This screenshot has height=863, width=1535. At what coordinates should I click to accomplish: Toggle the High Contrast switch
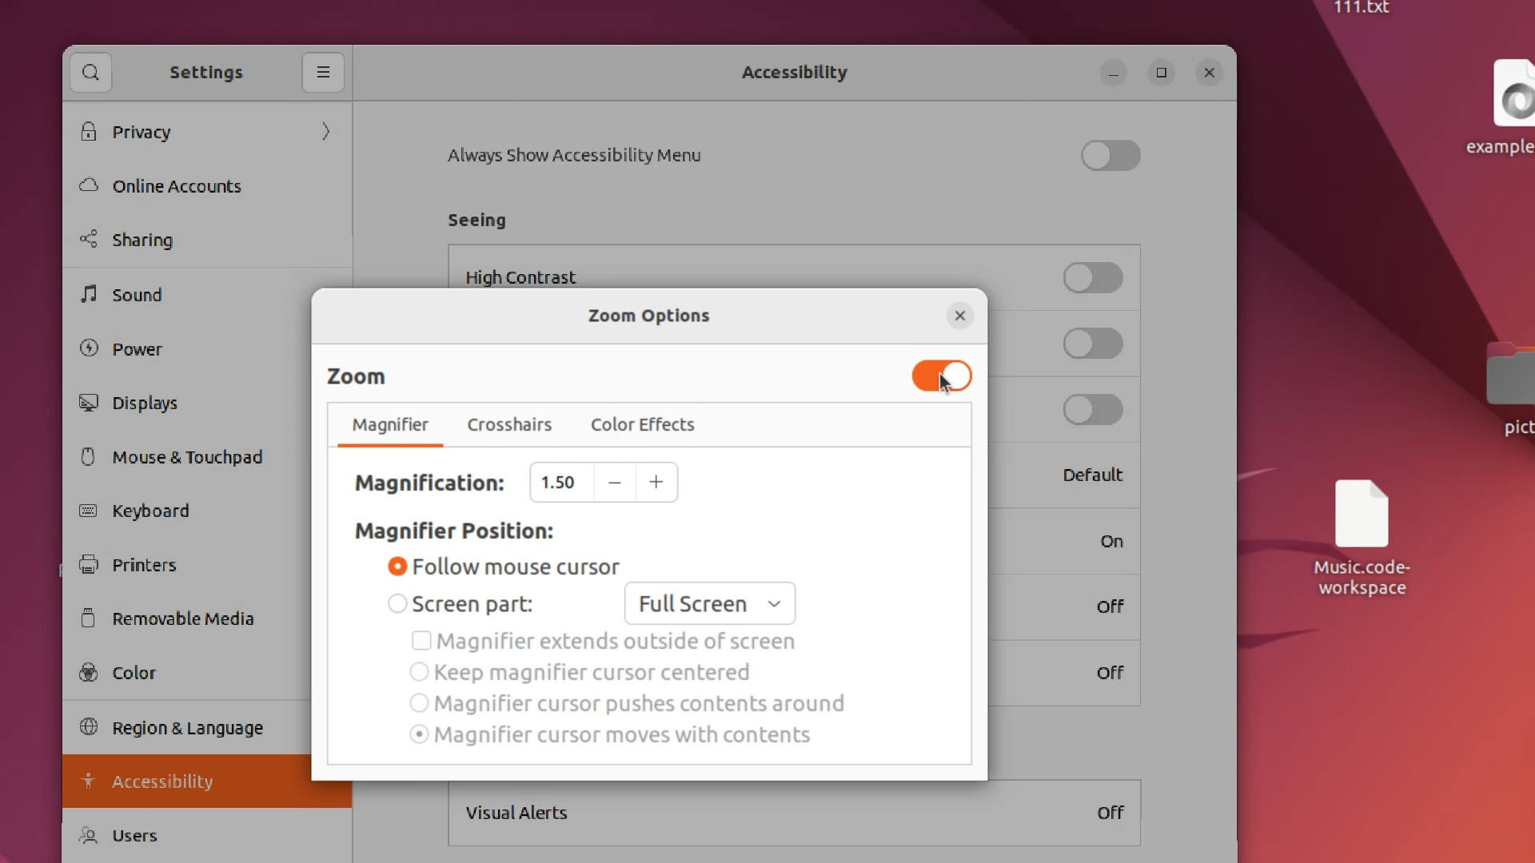1092,277
